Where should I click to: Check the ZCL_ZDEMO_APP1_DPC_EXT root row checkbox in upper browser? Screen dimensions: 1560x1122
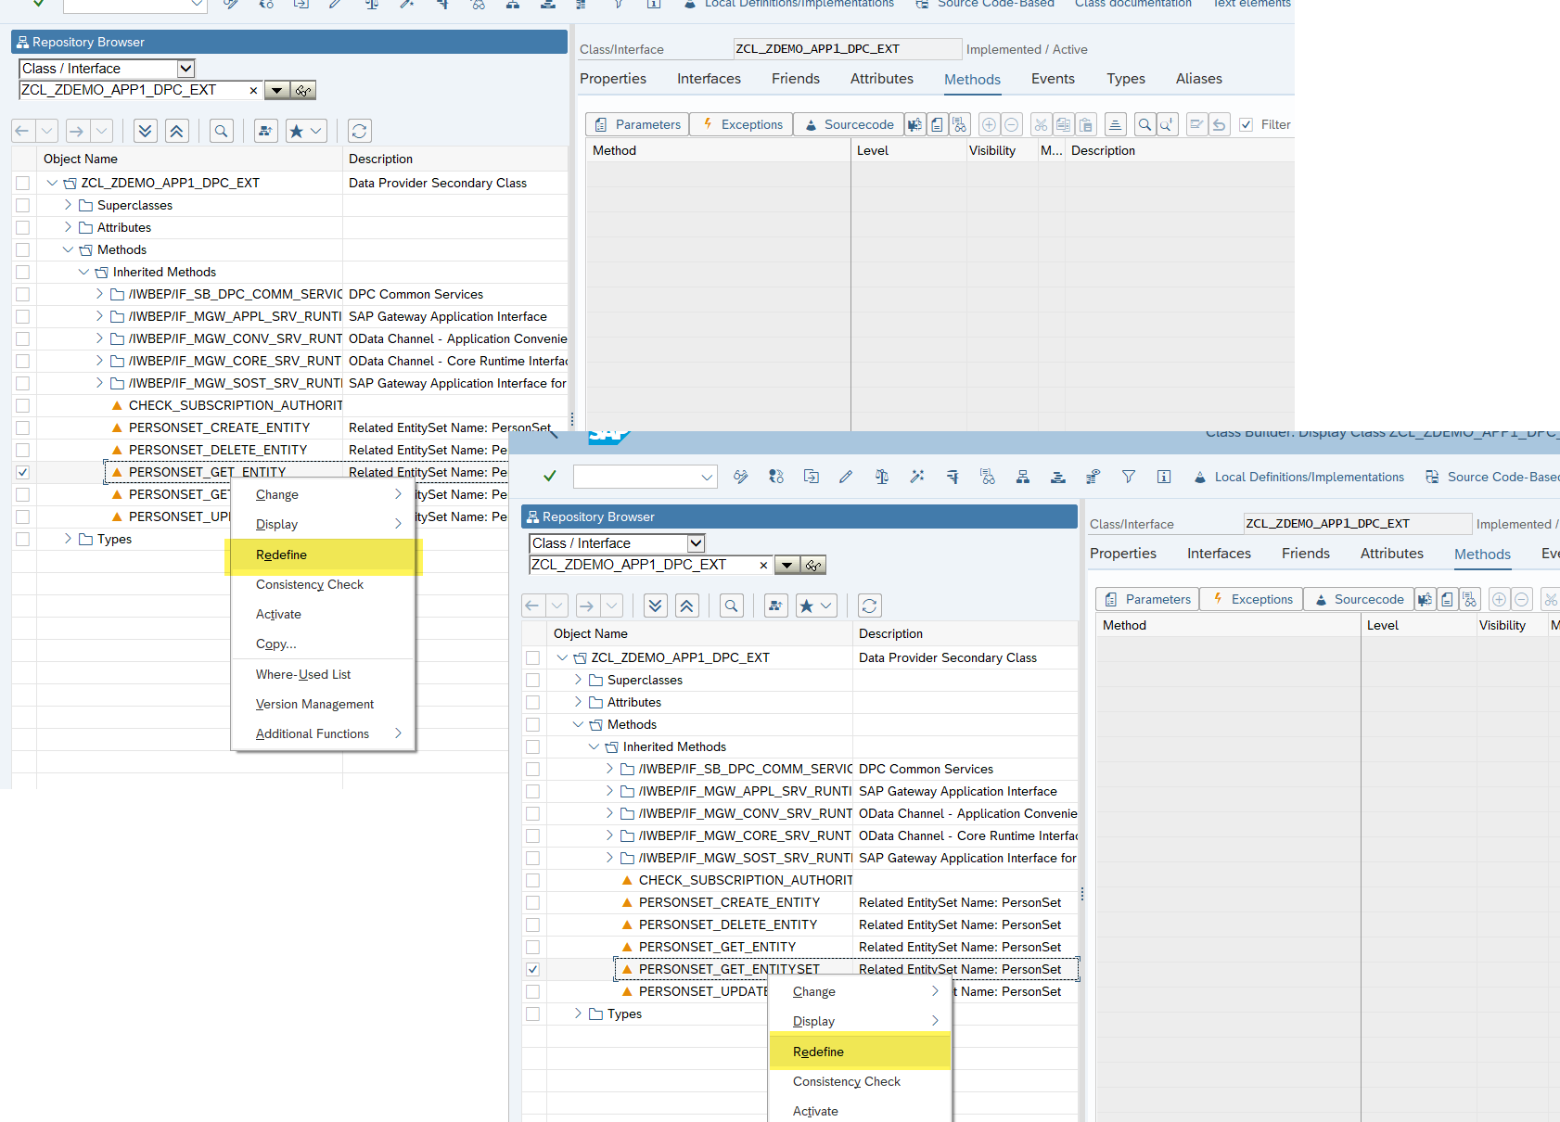[x=22, y=183]
